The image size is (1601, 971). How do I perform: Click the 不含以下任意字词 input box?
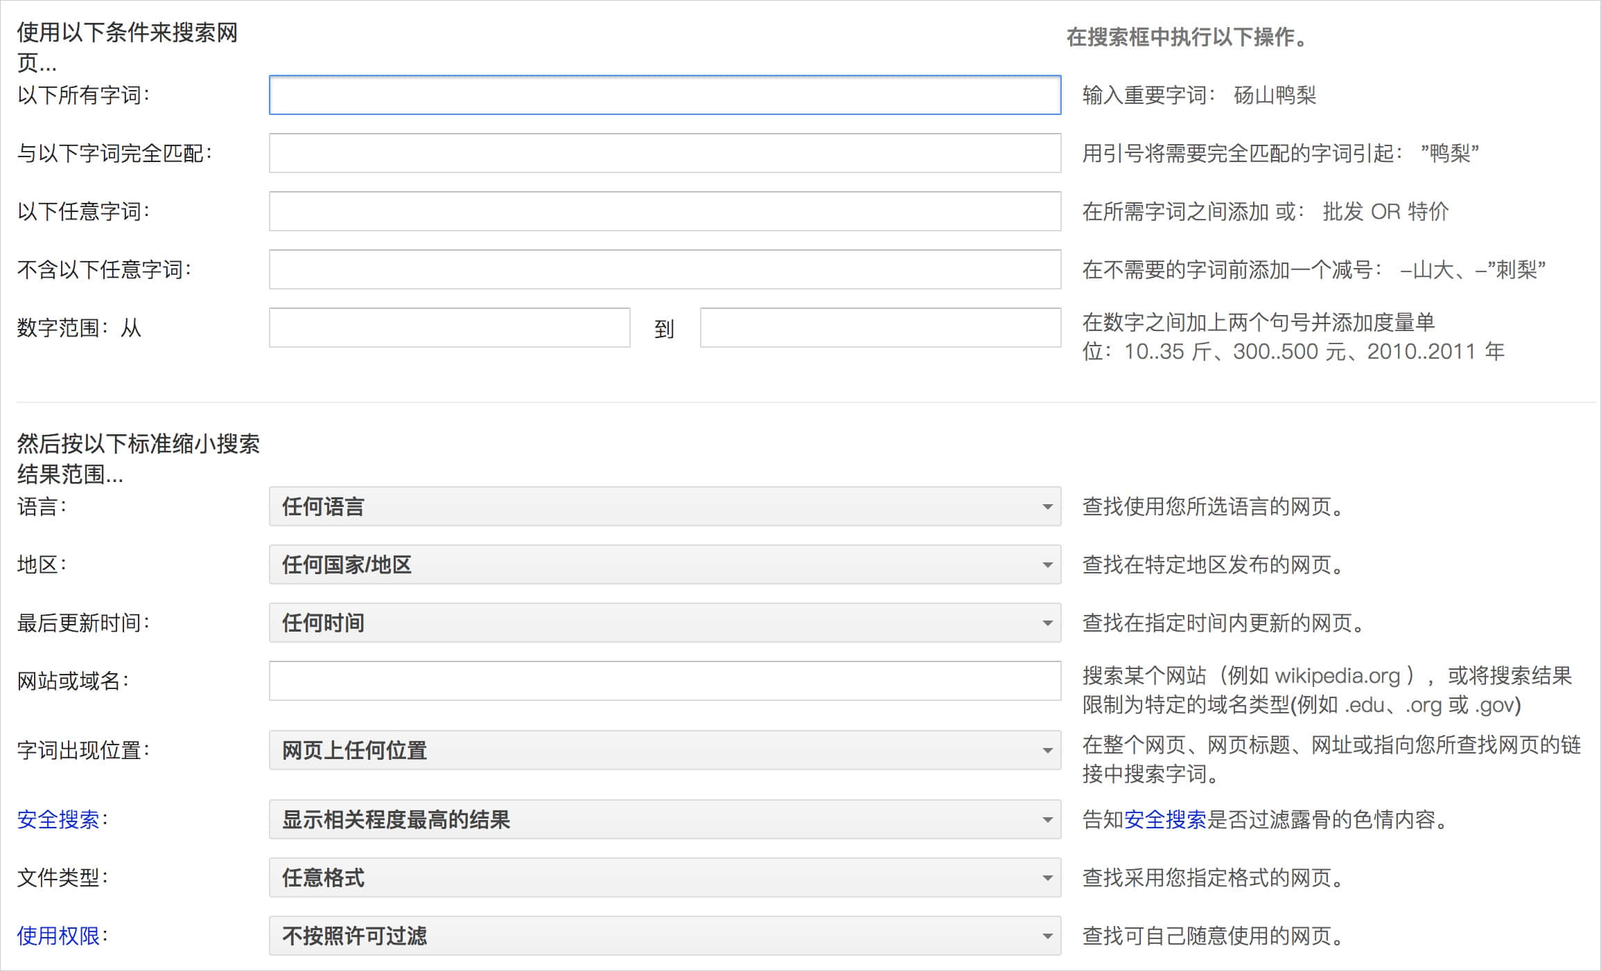[664, 269]
